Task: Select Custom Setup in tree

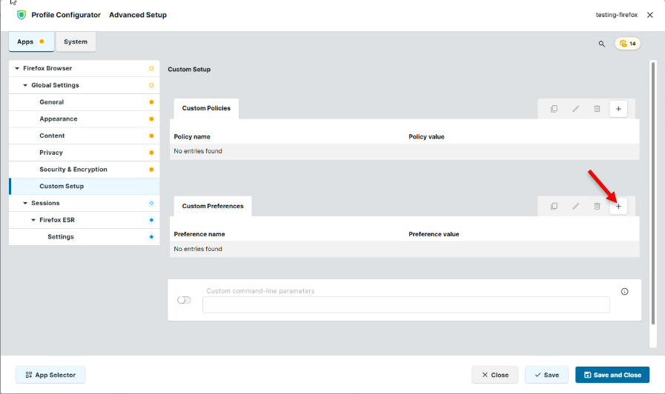Action: point(84,187)
